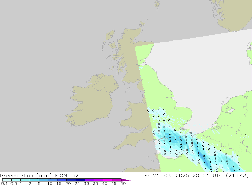Click the "UTC" label
252x185 pixels.
tap(218, 175)
